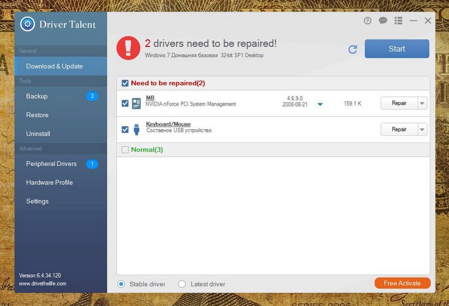
Task: Click the NVIDIA nForce PCI System Management text
Action: pyautogui.click(x=191, y=104)
